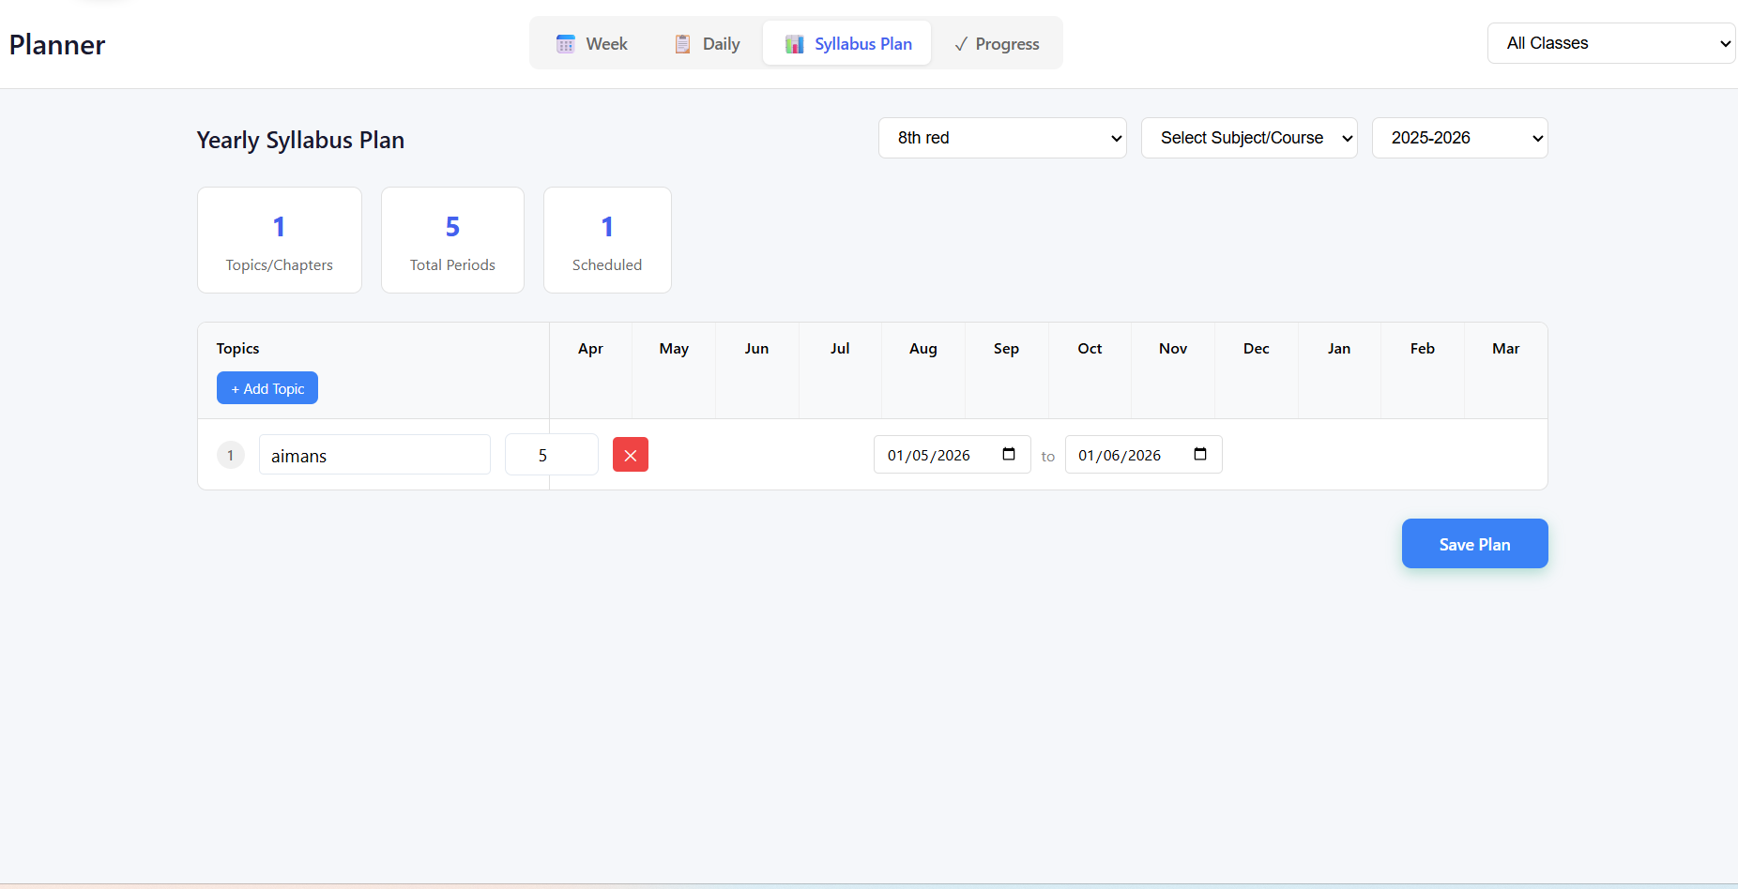1738x889 pixels.
Task: Delete the aimans topic with red X
Action: click(x=631, y=455)
